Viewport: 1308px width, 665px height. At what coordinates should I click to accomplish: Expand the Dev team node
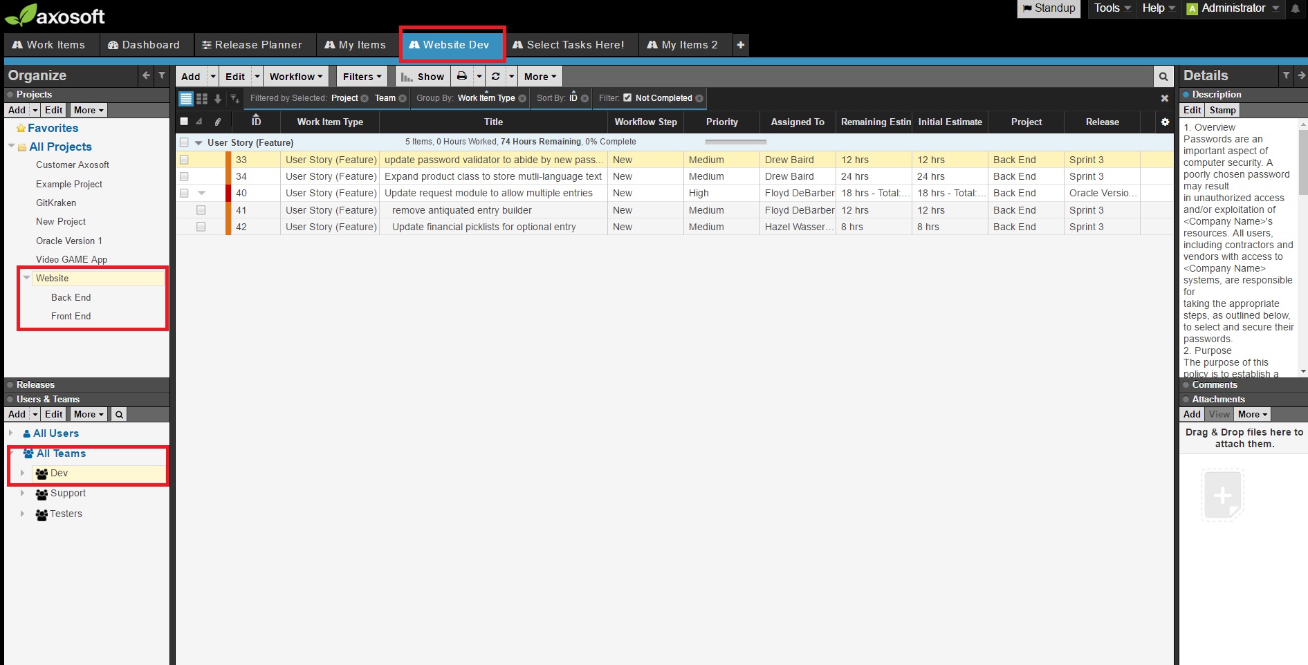[x=22, y=474]
